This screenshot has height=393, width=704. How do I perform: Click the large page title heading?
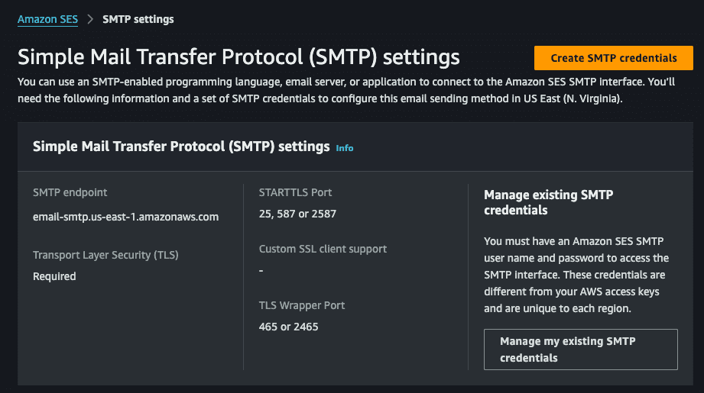[238, 57]
